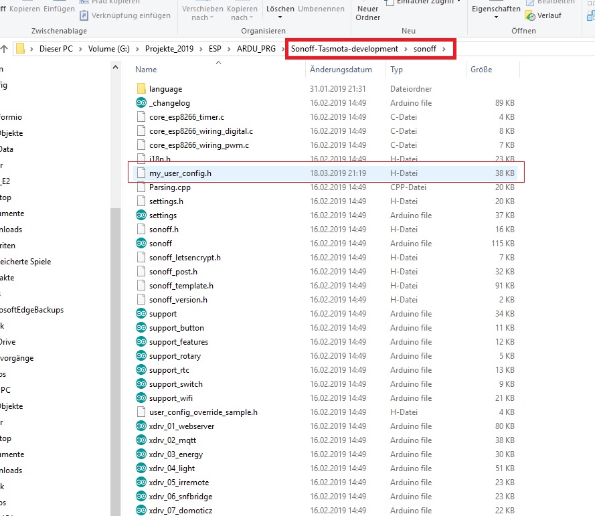This screenshot has width=595, height=516.
Task: Click the xdrv_05_irremote Arduino icon
Action: (141, 482)
